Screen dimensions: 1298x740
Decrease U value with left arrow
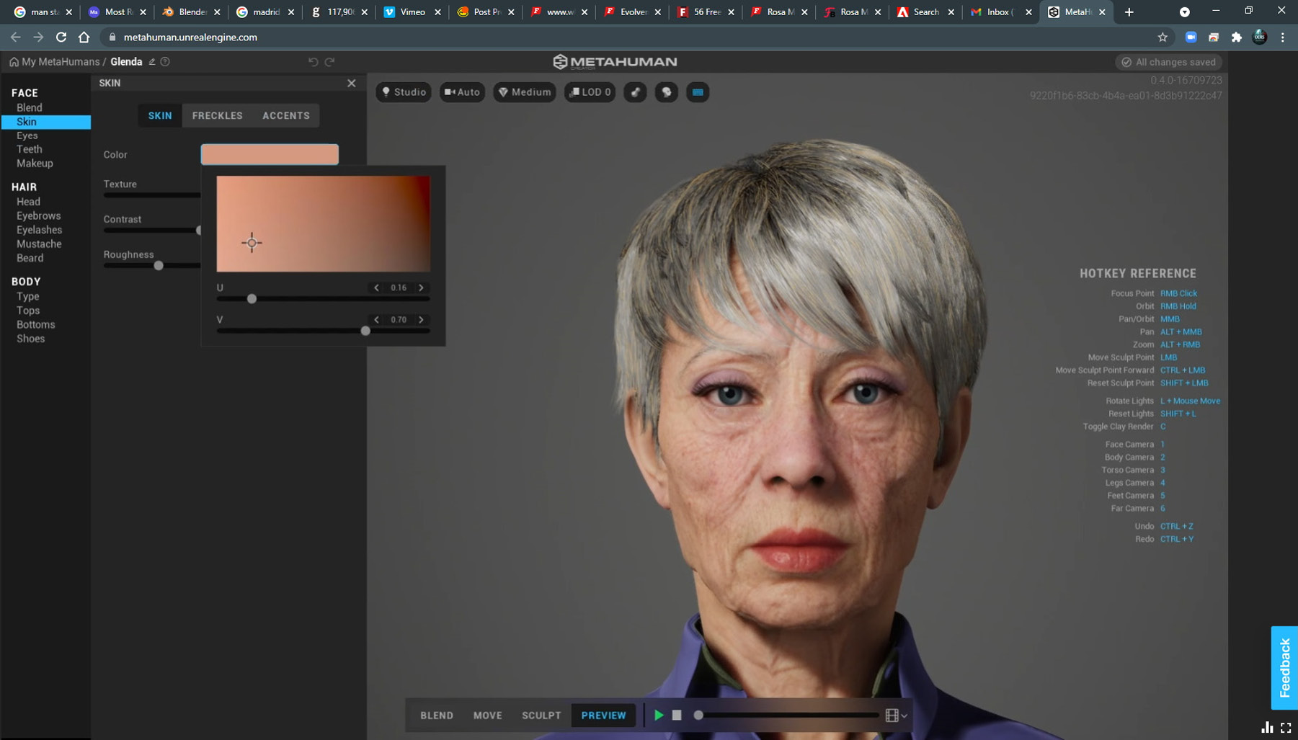coord(376,287)
